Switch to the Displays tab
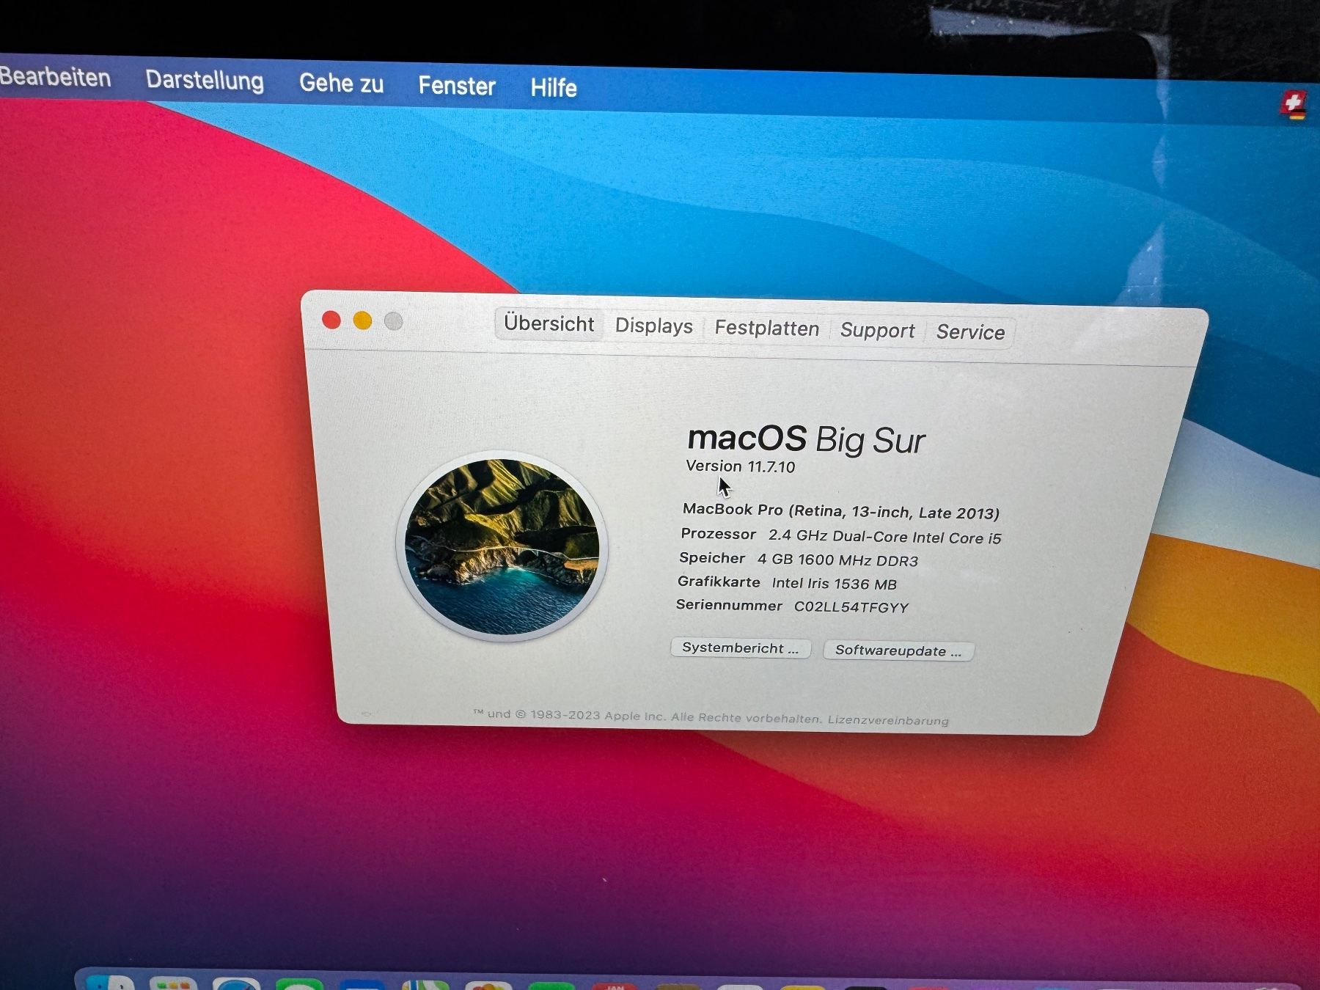Viewport: 1320px width, 990px height. 654,326
